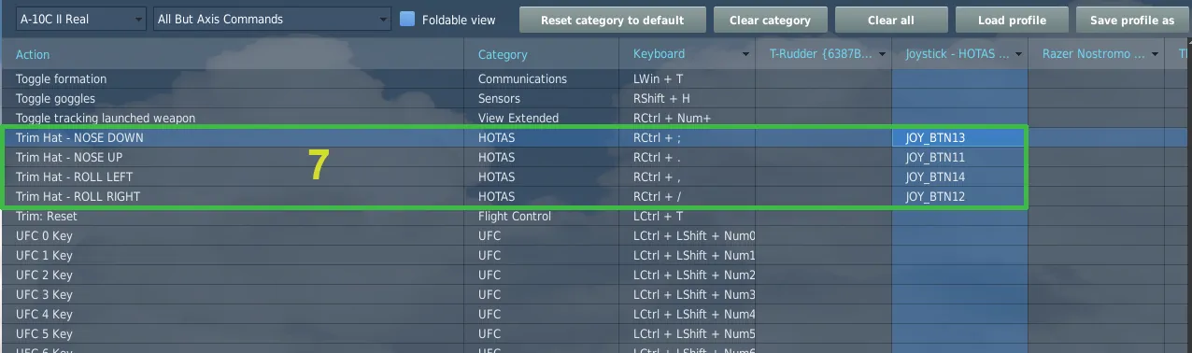Select the Toggle goggles keyboard binding cell
This screenshot has width=1192, height=353.
692,98
